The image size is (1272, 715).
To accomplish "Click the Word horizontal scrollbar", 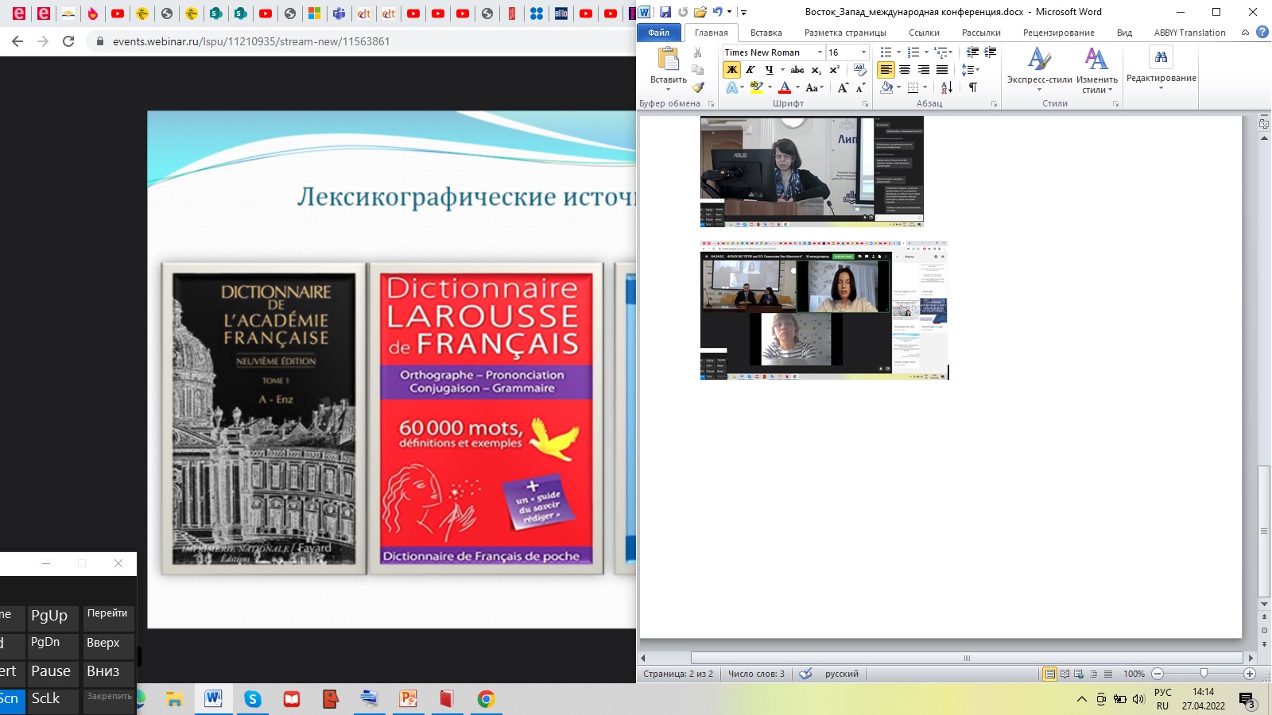I will click(x=967, y=658).
